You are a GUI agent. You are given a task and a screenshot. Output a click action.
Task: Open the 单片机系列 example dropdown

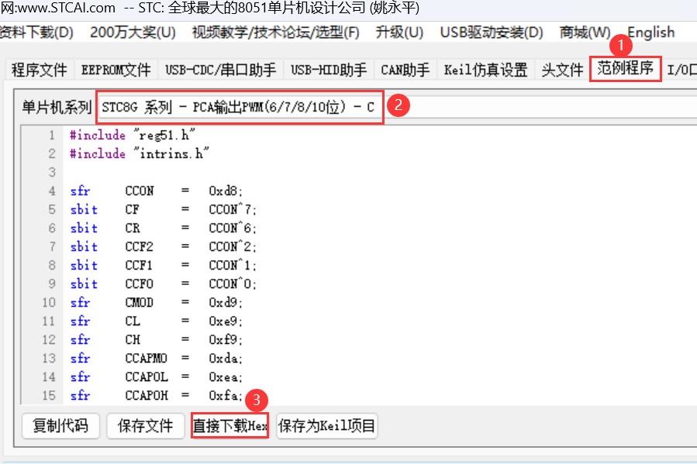point(398,107)
